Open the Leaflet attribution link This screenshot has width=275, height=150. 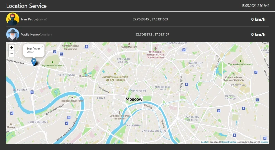click(205, 142)
